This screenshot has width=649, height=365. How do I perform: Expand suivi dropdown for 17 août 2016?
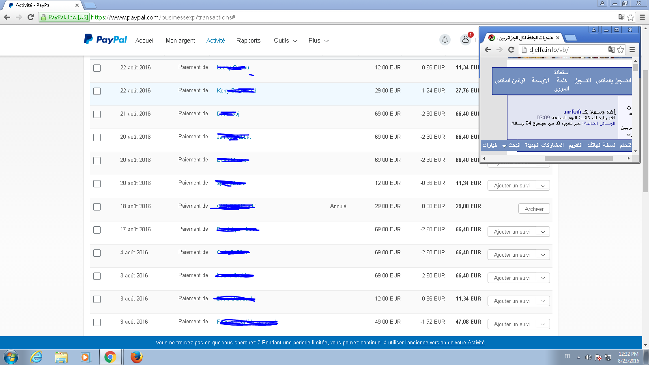543,232
